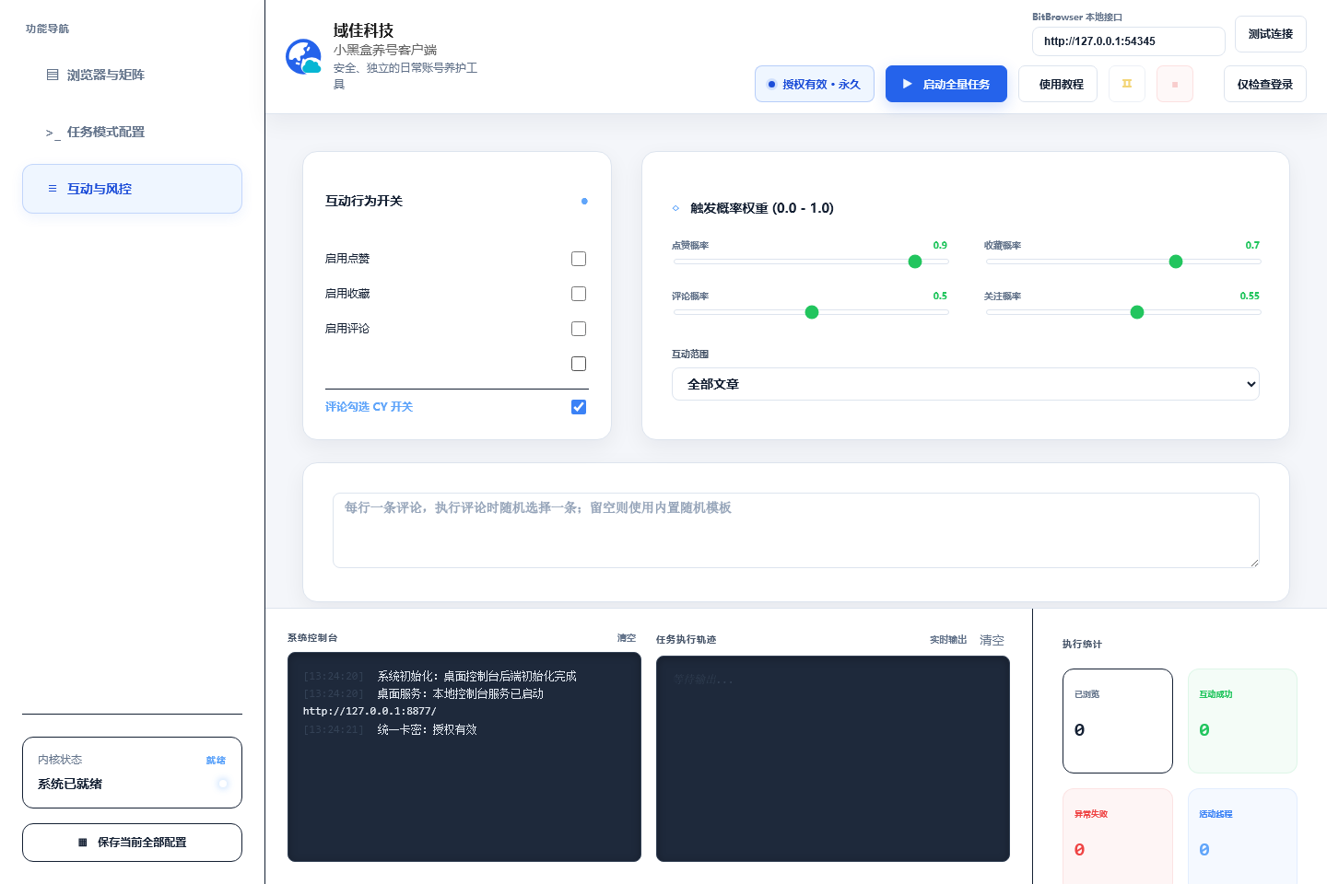Image resolution: width=1327 pixels, height=884 pixels.
Task: Clear the 系统控制台 log with 清空
Action: (x=627, y=638)
